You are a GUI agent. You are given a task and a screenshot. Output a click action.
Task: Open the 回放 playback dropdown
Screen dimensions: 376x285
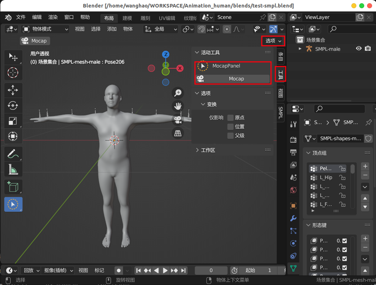(31, 271)
